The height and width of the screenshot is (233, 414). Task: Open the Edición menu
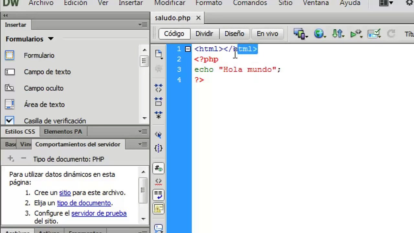75,3
